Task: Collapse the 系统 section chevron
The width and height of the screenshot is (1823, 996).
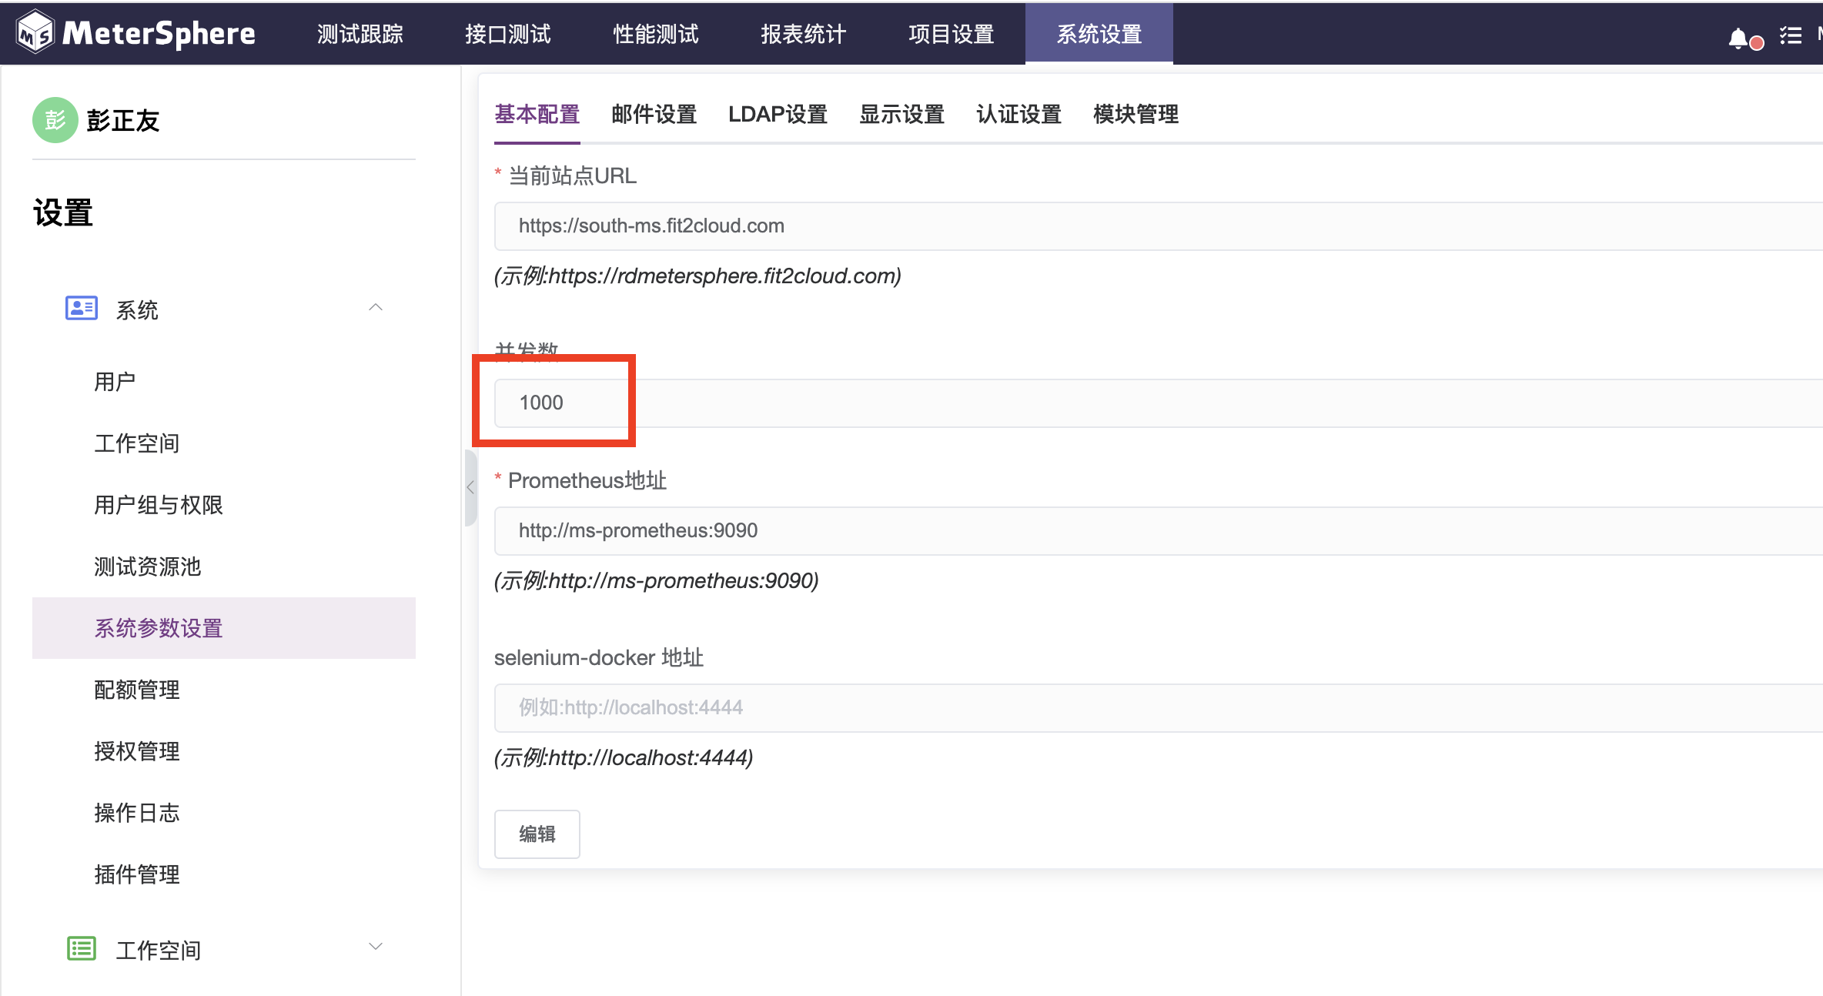Action: pos(375,306)
